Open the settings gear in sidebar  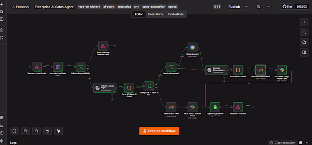(2, 141)
